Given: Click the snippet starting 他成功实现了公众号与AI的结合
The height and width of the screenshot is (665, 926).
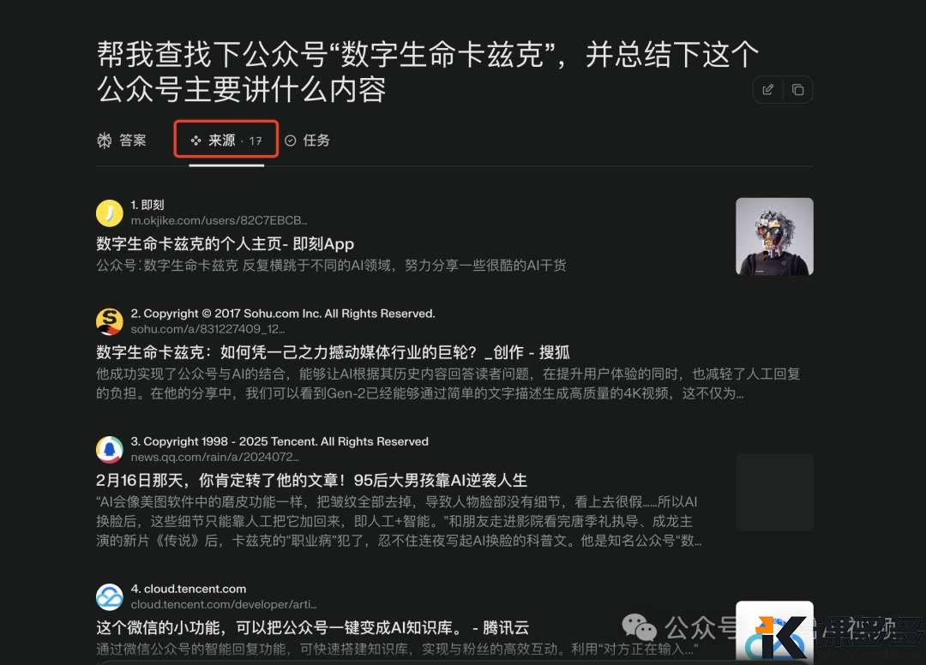Looking at the screenshot, I should [448, 384].
